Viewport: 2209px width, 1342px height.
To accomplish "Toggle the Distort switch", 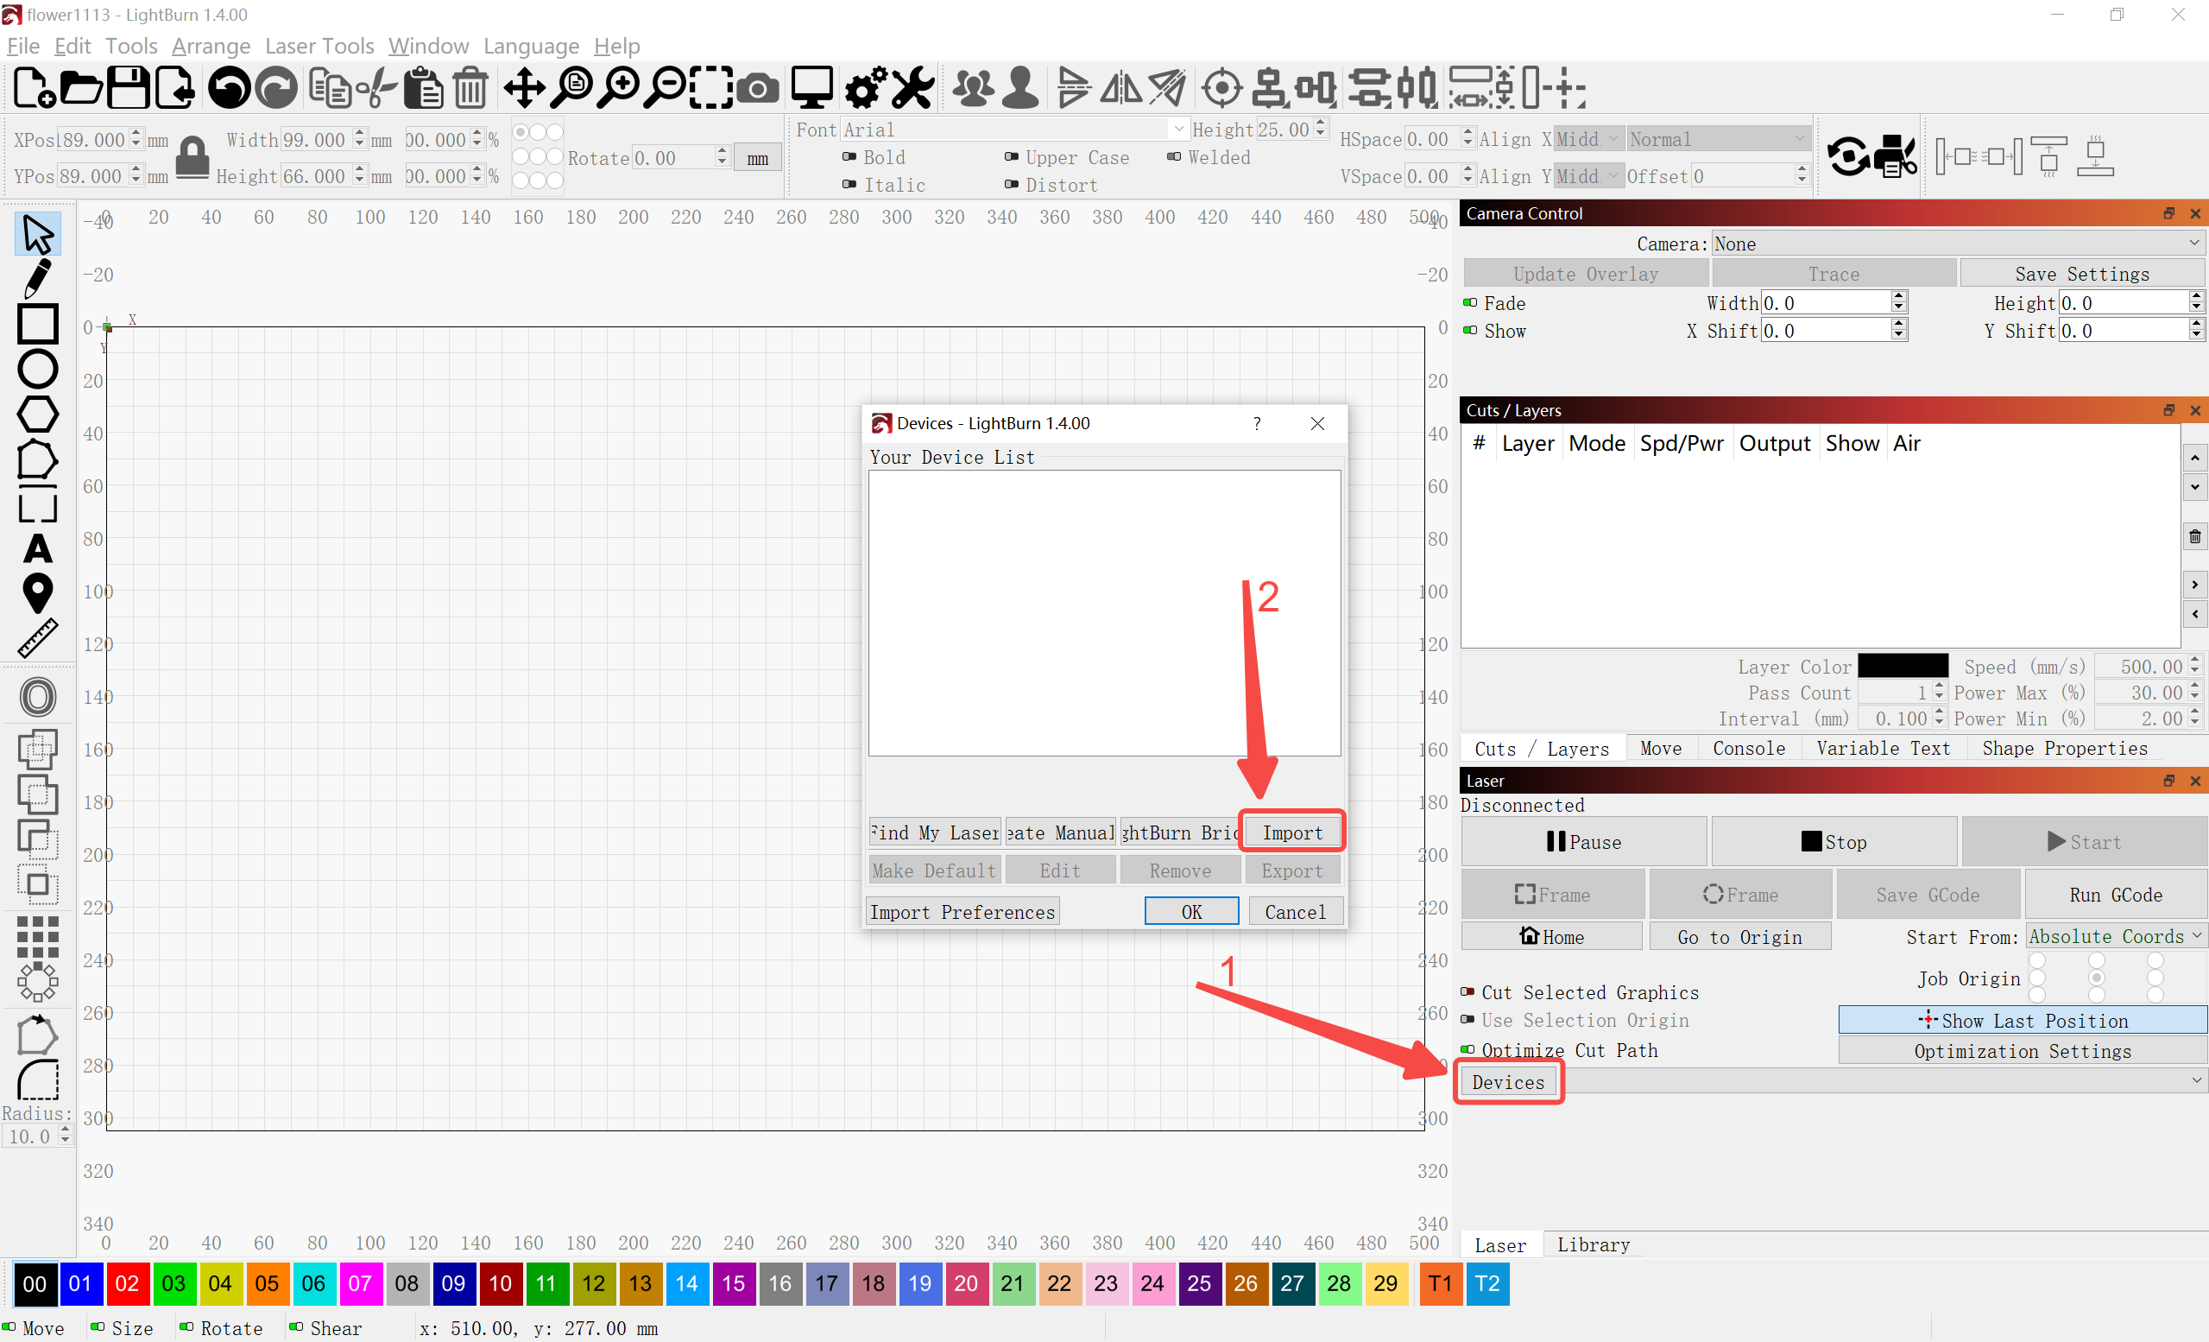I will (1011, 185).
